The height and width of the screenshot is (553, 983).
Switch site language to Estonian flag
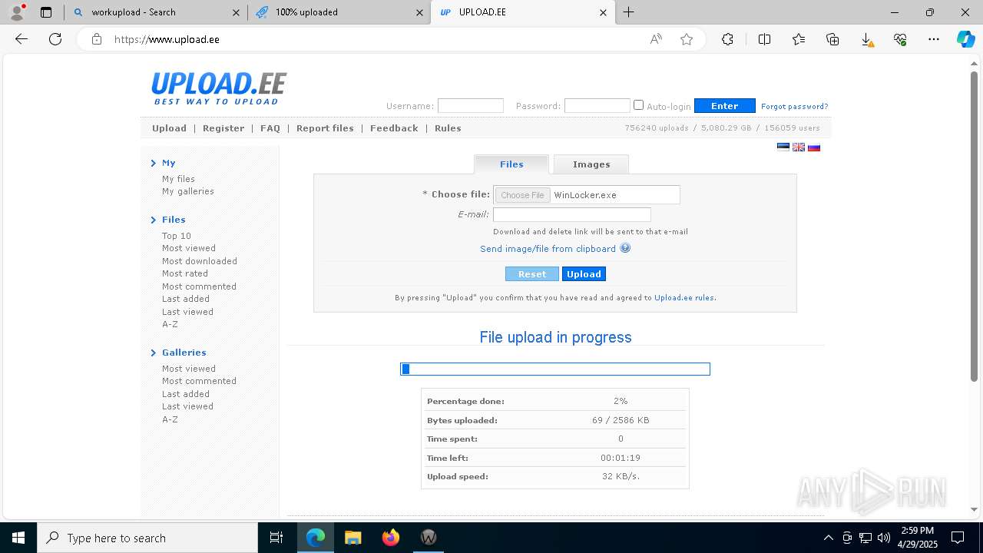click(783, 147)
